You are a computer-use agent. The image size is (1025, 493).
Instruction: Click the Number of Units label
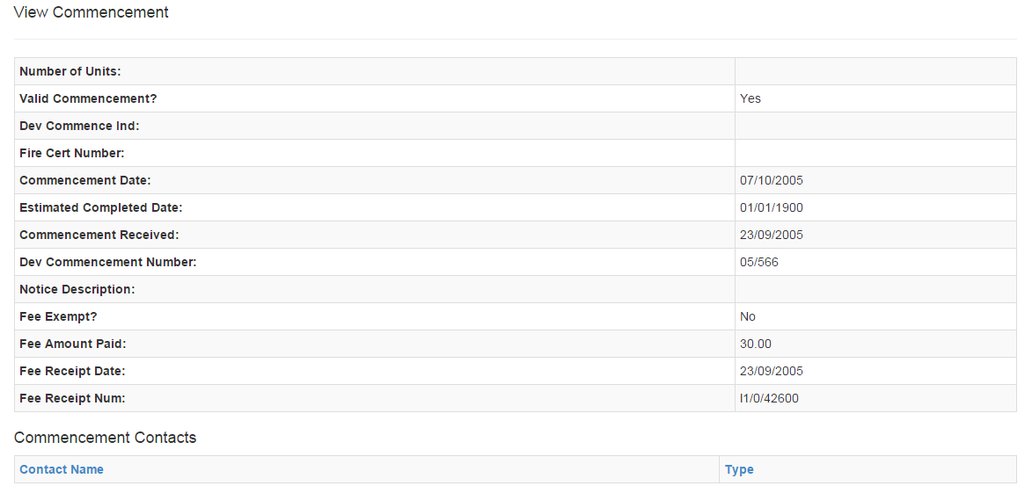click(70, 71)
